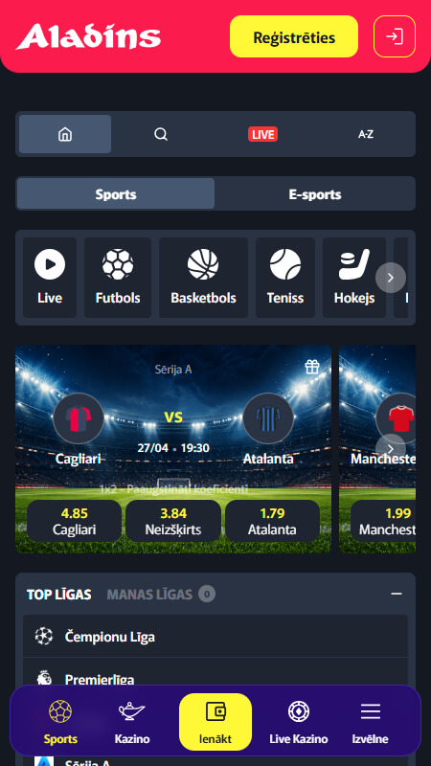This screenshot has height=766, width=431.
Task: Open the search magnifier icon
Action: [161, 134]
